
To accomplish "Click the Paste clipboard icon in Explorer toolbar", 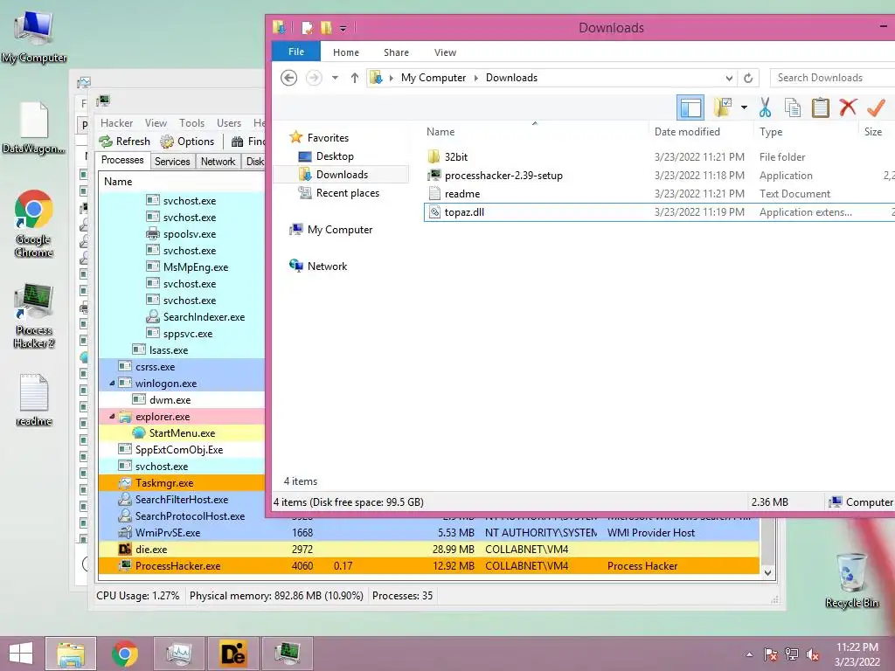I will pos(820,107).
